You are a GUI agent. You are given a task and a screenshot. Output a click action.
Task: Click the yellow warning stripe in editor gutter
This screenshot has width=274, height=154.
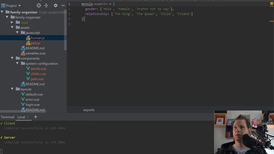click(x=271, y=21)
